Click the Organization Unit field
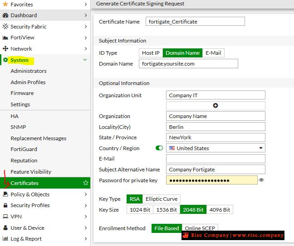The image size is (294, 246). [x=216, y=95]
